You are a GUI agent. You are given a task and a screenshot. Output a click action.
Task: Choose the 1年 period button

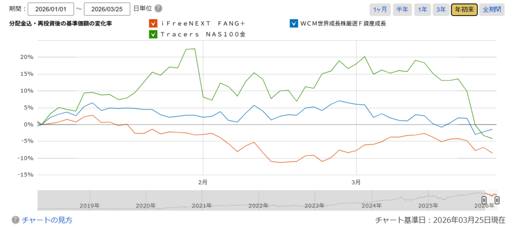[422, 9]
